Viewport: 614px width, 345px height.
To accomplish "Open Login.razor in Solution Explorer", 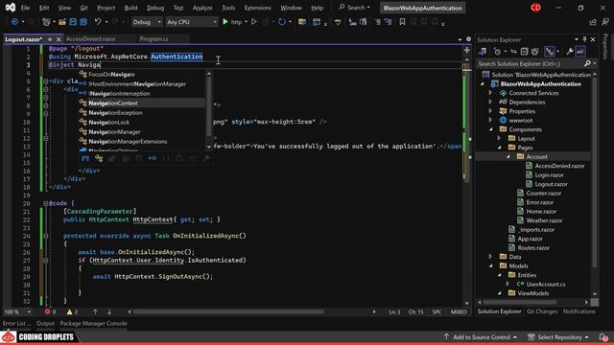I will pyautogui.click(x=549, y=174).
